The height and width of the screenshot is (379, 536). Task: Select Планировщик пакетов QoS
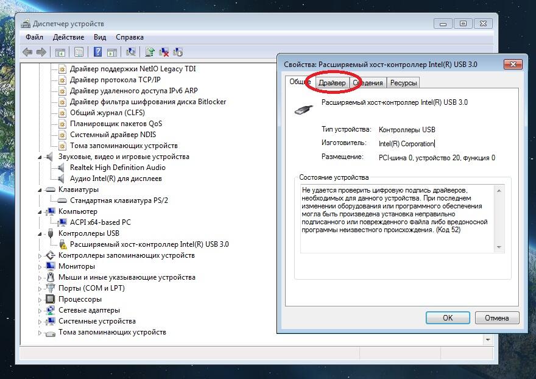116,124
